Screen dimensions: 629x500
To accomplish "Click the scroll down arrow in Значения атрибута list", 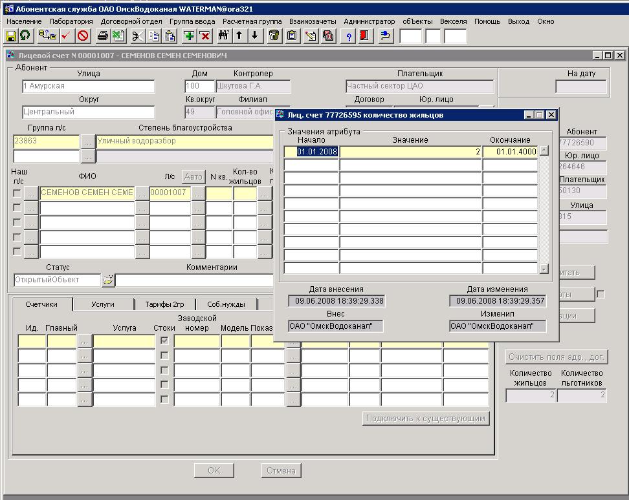I will click(544, 269).
